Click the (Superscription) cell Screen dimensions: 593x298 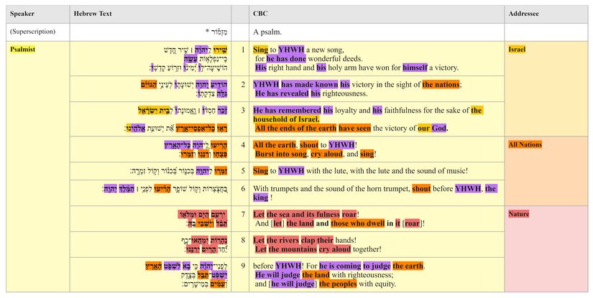pos(33,32)
